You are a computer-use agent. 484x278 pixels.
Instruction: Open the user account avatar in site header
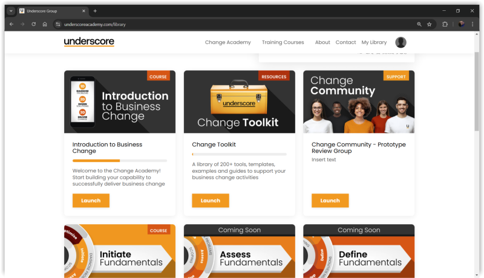401,42
